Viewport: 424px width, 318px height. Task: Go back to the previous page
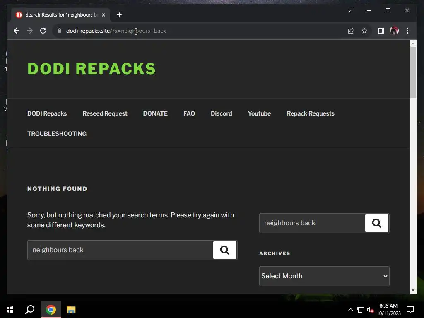(x=17, y=31)
